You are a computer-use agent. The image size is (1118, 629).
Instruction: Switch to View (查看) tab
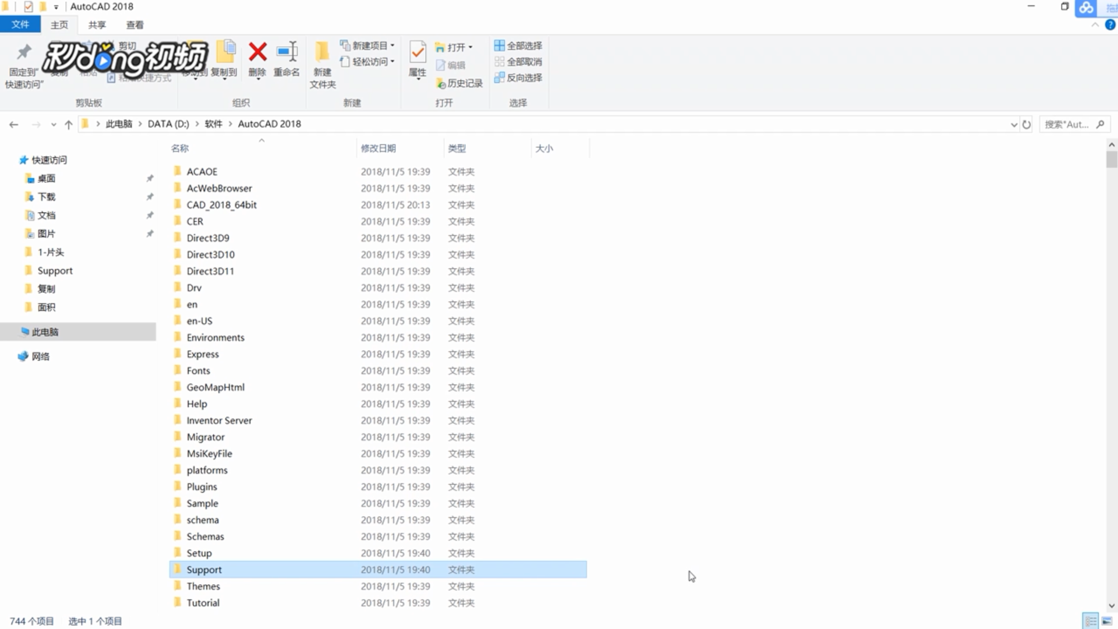tap(135, 25)
